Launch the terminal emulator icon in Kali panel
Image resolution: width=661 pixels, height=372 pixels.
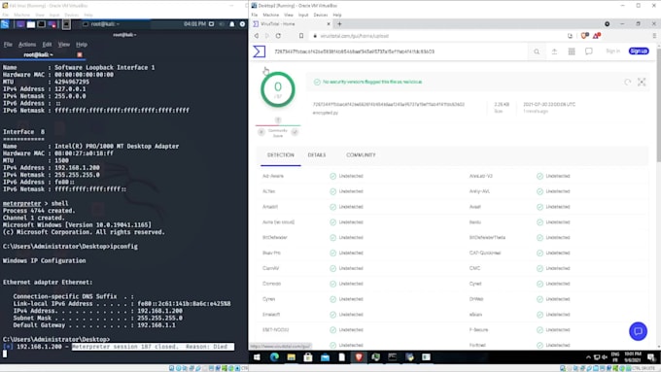point(41,24)
